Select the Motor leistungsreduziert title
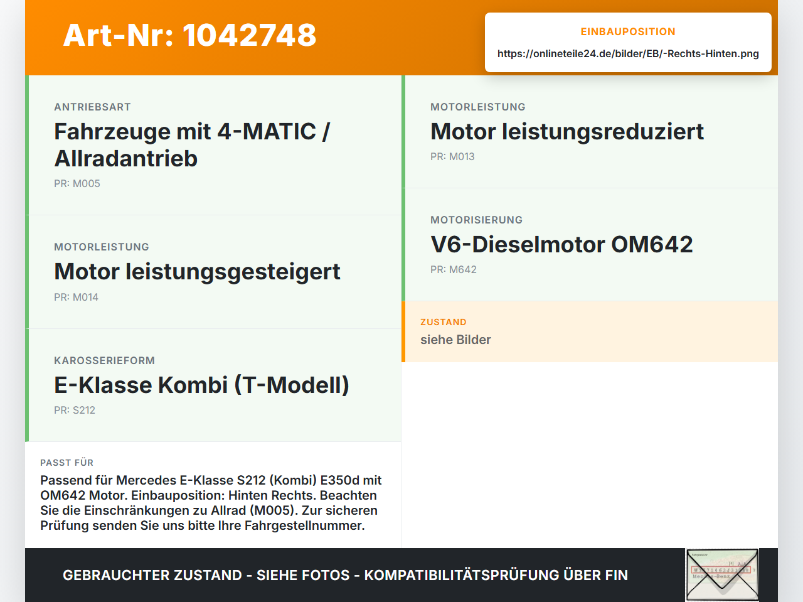 pyautogui.click(x=567, y=132)
